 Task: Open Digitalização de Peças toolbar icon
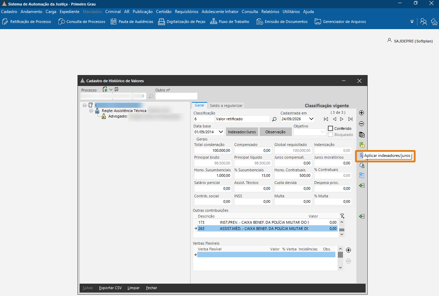coord(161,22)
